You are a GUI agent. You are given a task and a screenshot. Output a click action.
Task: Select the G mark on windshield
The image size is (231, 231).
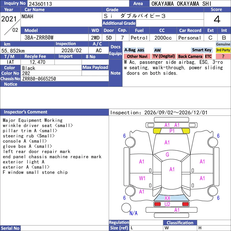click(x=167, y=154)
